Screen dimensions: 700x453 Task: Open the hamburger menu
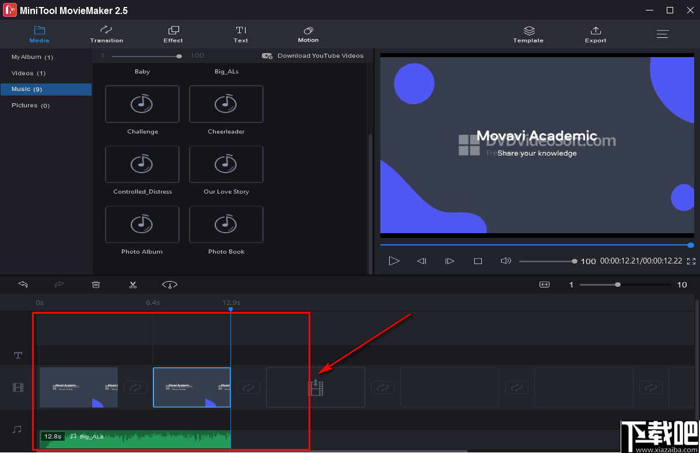[x=663, y=34]
